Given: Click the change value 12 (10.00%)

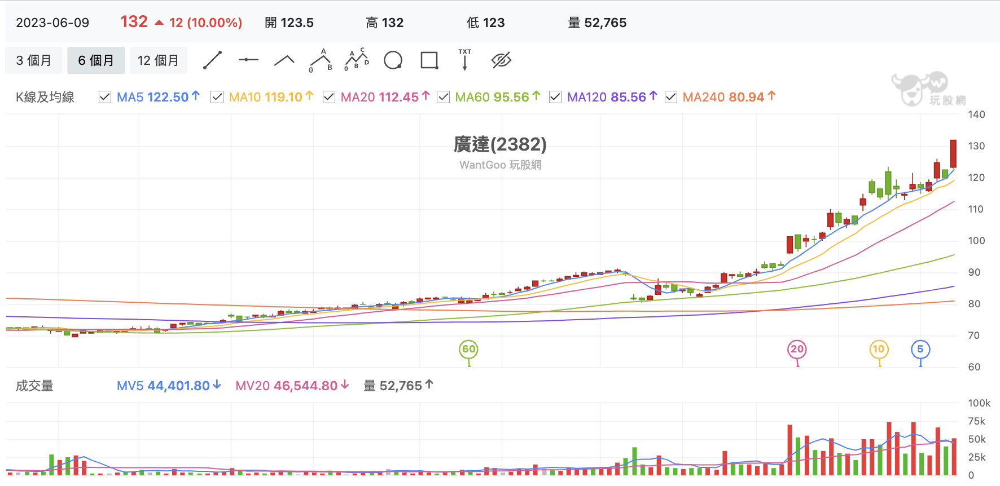Looking at the screenshot, I should (x=205, y=23).
